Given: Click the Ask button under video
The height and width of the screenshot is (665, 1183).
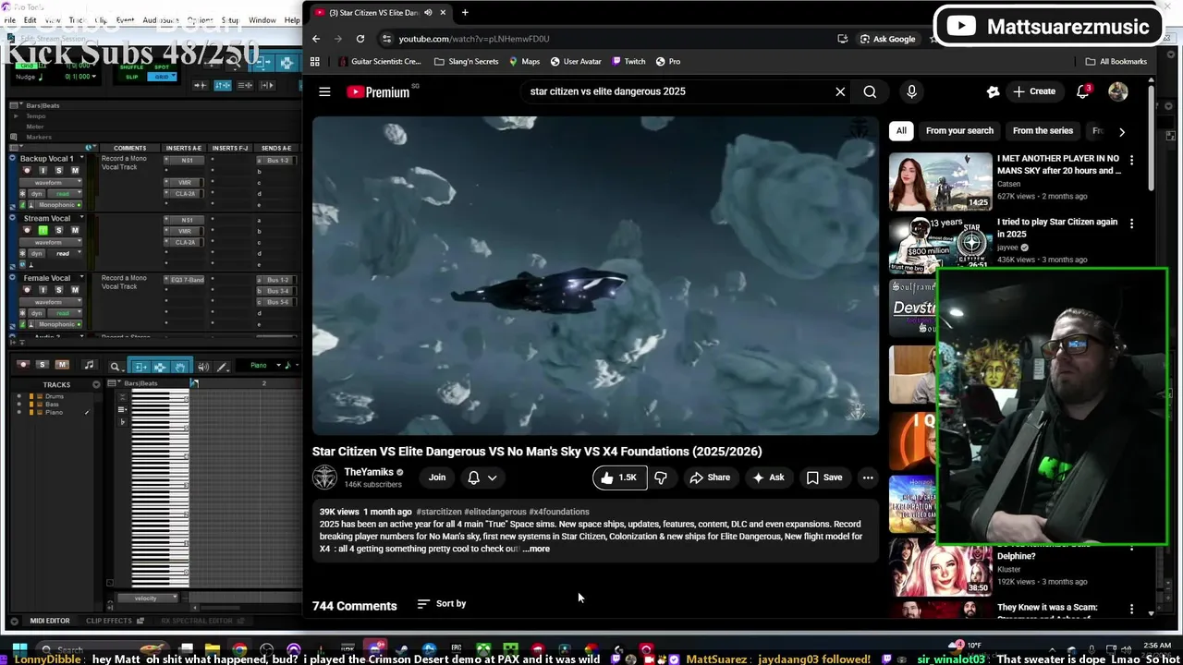Looking at the screenshot, I should click(x=768, y=478).
